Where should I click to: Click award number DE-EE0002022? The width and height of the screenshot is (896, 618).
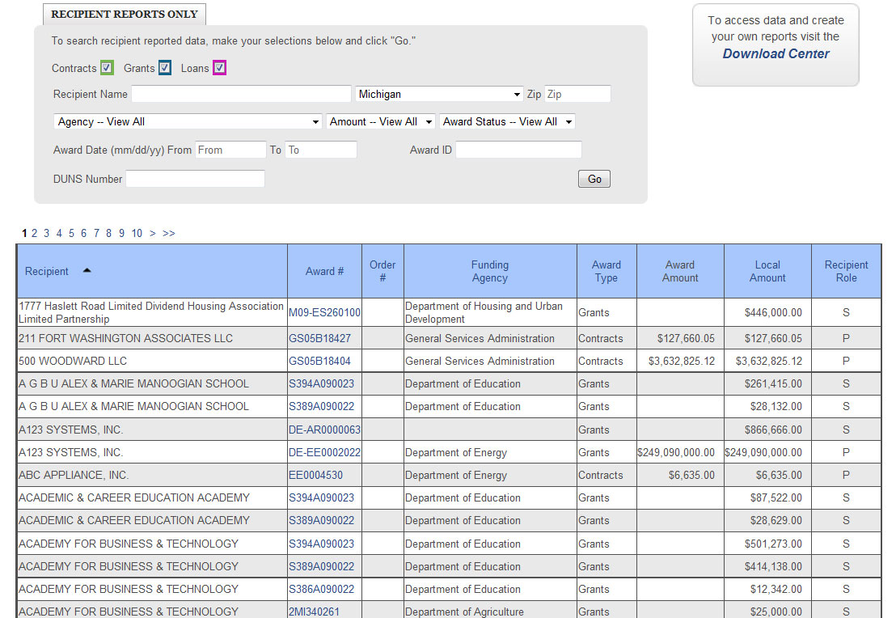324,453
